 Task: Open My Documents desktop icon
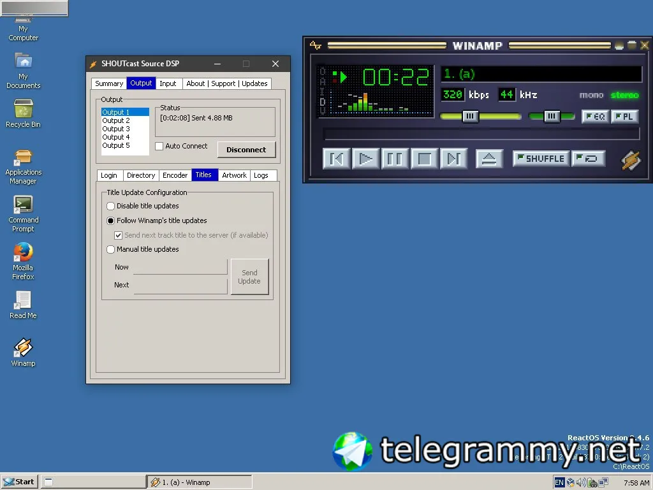point(24,69)
